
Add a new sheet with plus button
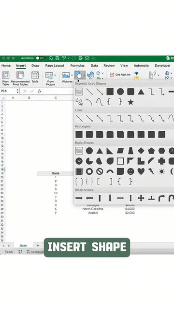click(38, 246)
